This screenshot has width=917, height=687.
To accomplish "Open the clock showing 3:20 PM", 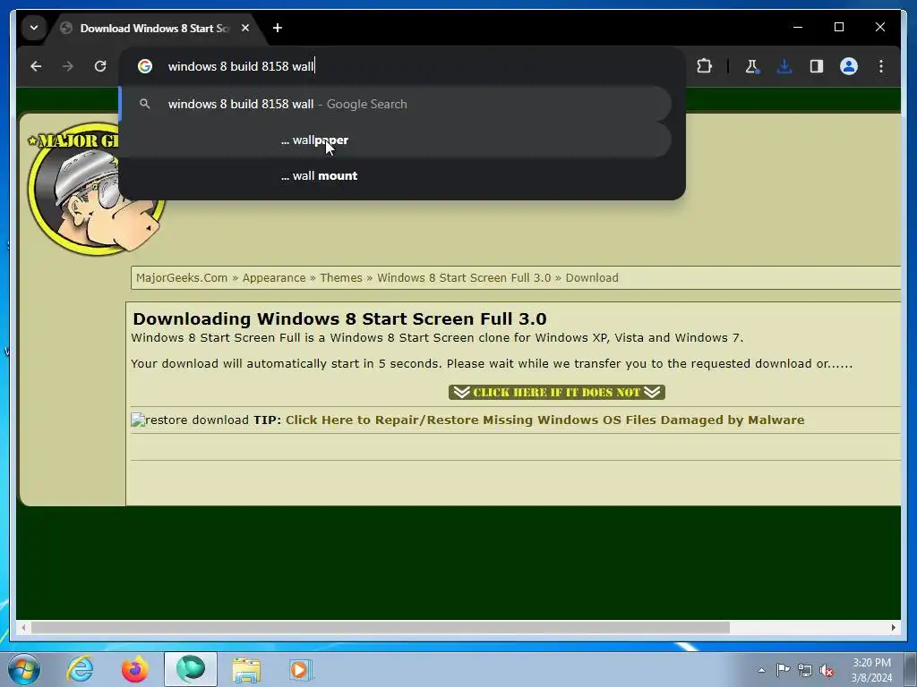I will [x=871, y=670].
